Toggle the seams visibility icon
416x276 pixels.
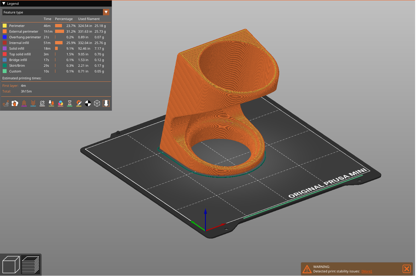tap(42, 104)
